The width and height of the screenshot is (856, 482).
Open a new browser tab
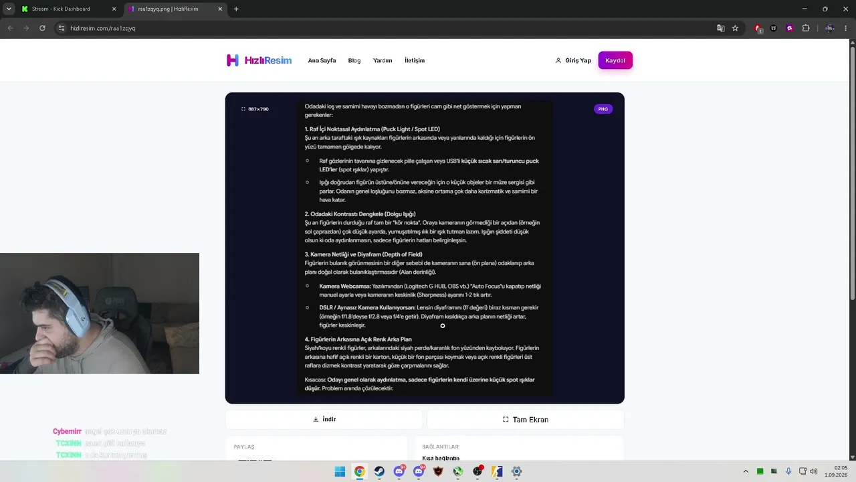pos(236,9)
